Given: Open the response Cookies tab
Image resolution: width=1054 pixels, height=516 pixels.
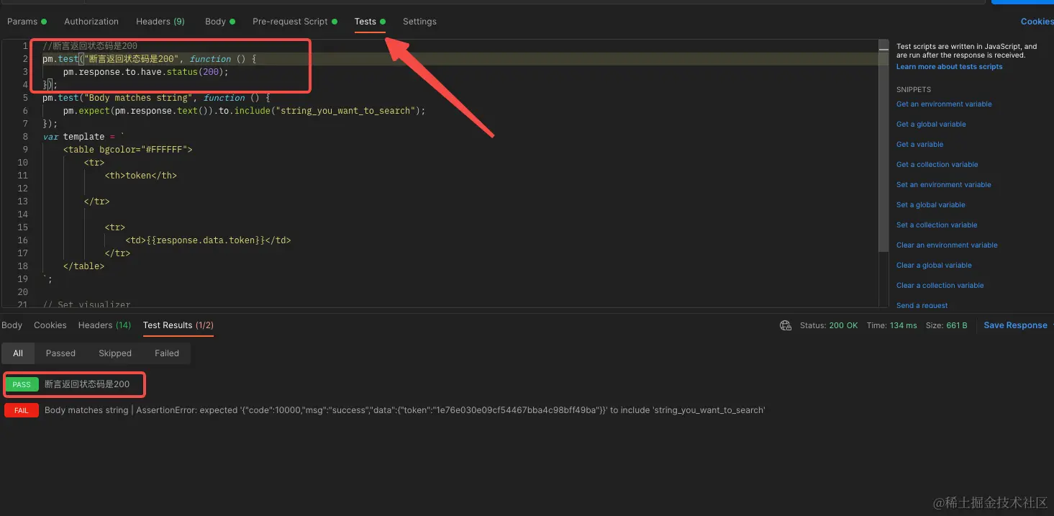Looking at the screenshot, I should pyautogui.click(x=50, y=325).
